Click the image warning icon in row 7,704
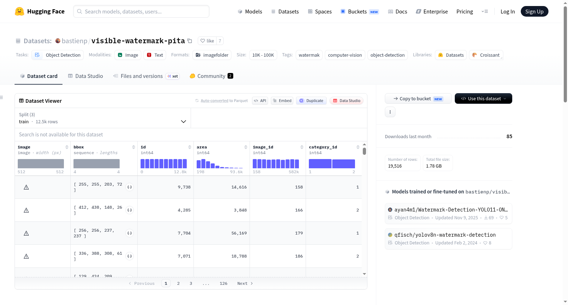The image size is (568, 305). pyautogui.click(x=26, y=233)
